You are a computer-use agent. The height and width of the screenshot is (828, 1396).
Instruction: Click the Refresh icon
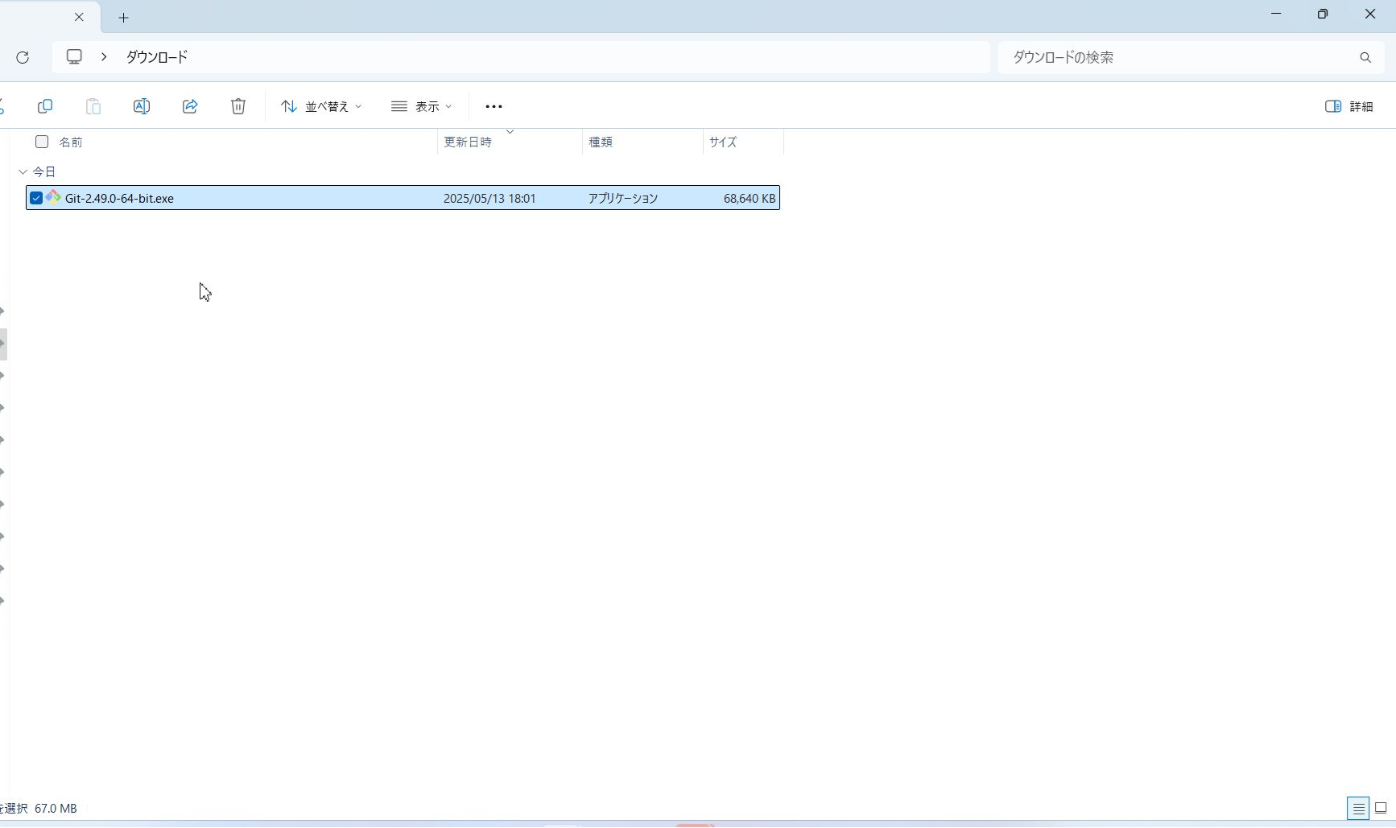click(x=23, y=57)
